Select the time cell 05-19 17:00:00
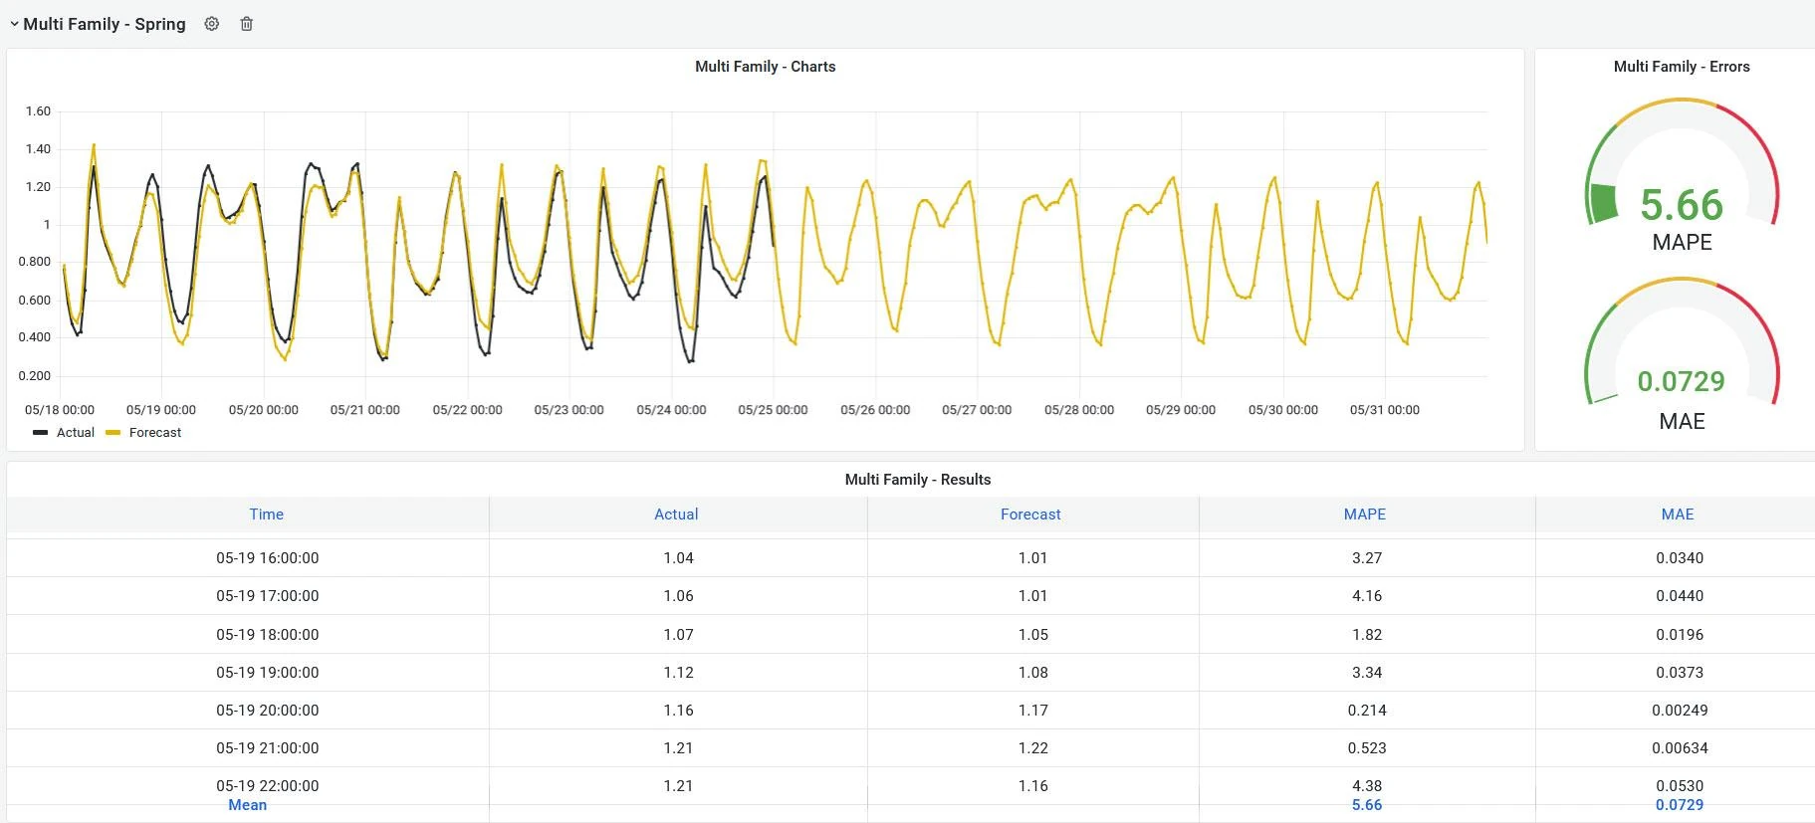This screenshot has width=1815, height=823. coord(268,596)
